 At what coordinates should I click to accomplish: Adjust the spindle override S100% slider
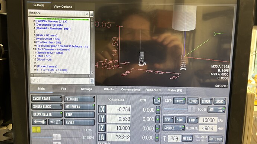(56, 137)
